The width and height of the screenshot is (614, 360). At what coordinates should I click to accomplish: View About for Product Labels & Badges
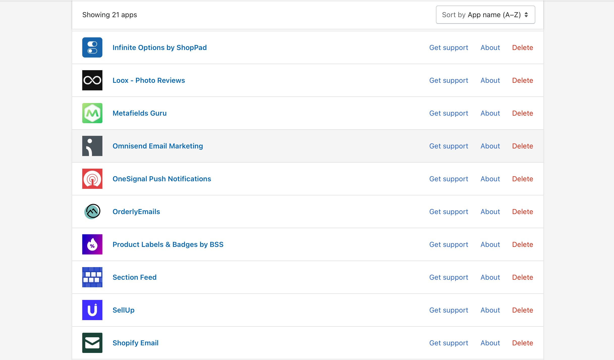(490, 244)
